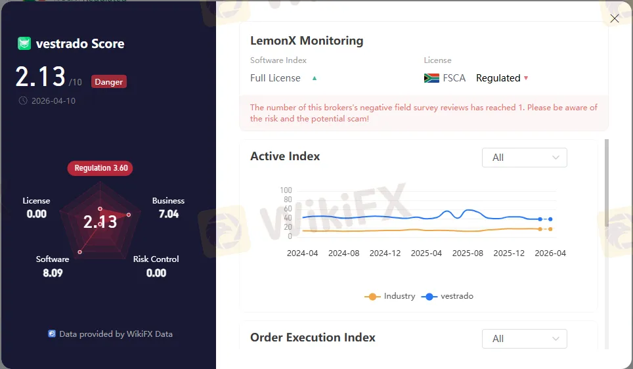Select the Software 8.09 score

53,266
